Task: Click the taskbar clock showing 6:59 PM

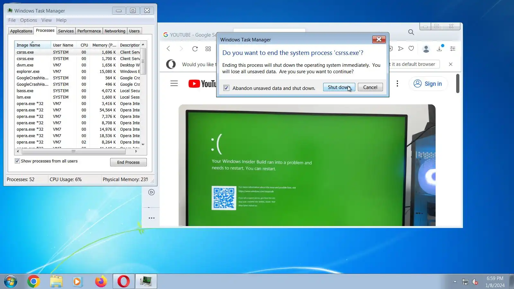Action: (x=495, y=282)
